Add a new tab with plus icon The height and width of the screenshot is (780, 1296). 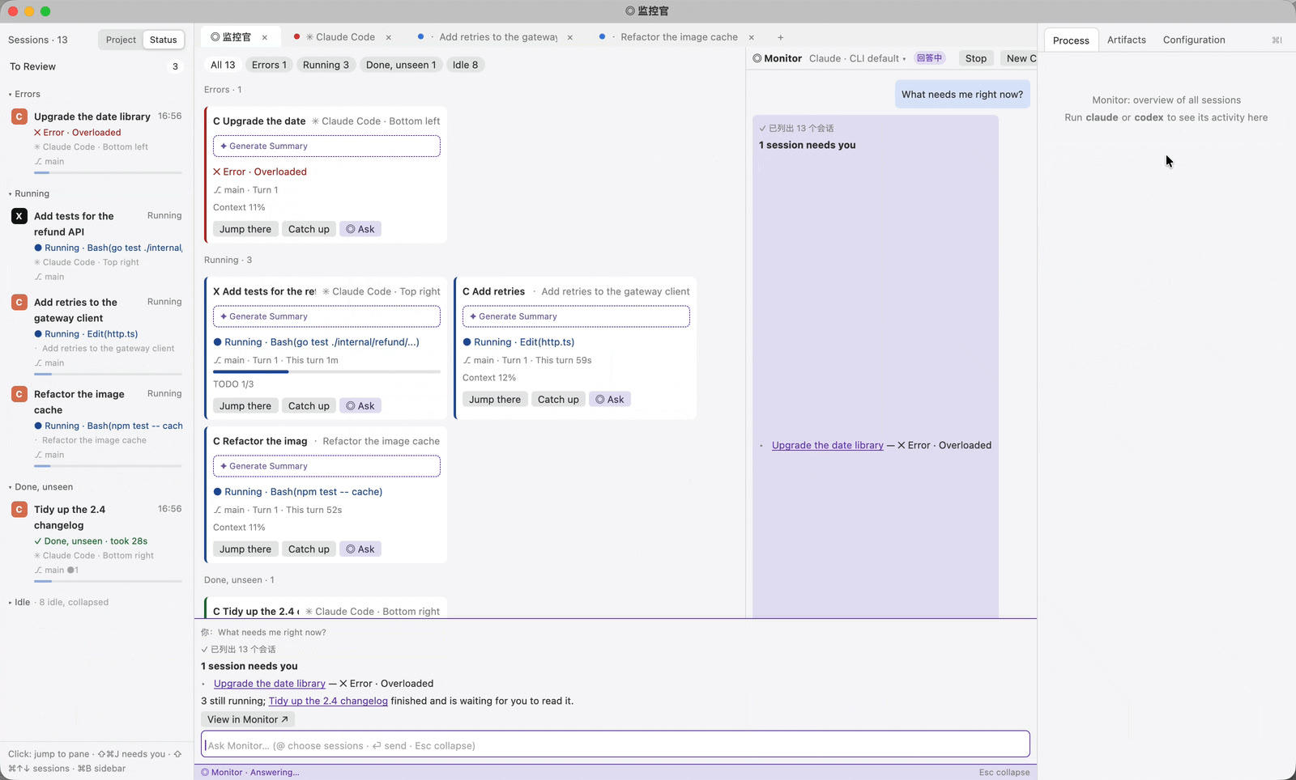tap(780, 37)
